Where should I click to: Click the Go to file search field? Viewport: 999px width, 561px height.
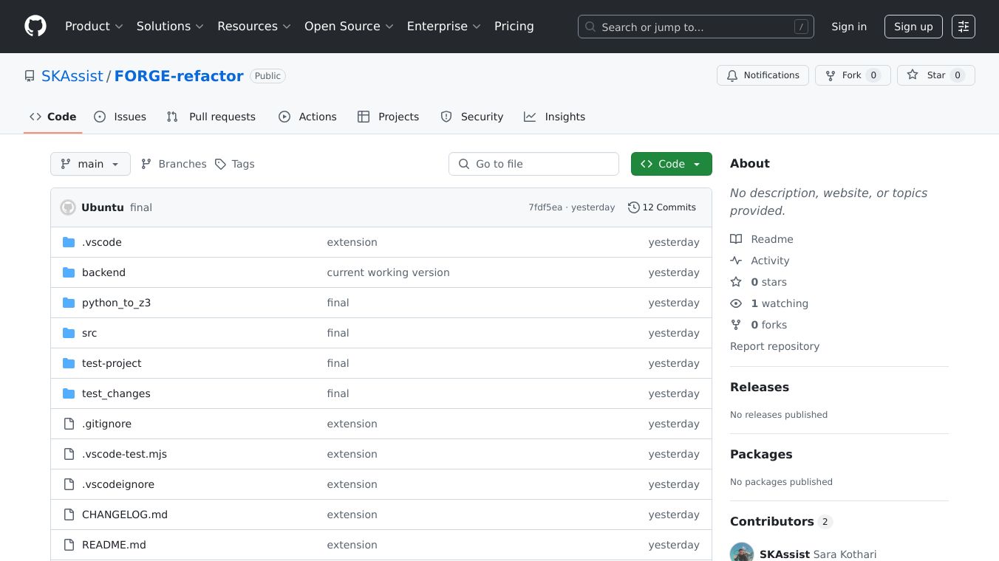pos(533,164)
